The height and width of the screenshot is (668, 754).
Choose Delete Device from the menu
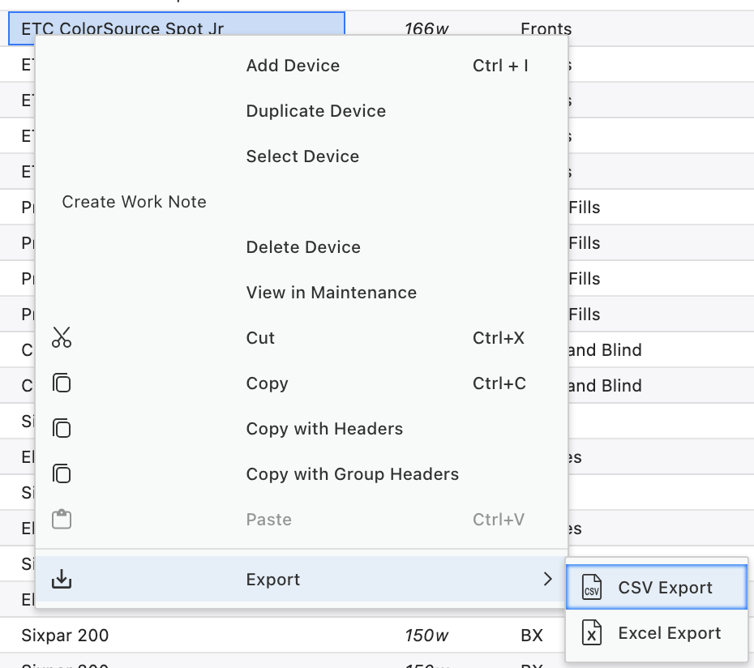(303, 247)
